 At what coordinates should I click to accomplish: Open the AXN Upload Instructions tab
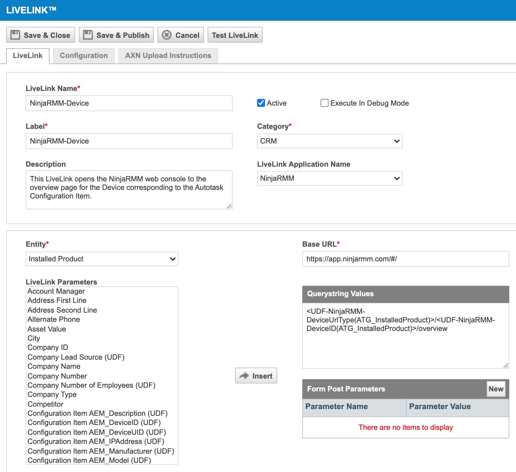[168, 56]
